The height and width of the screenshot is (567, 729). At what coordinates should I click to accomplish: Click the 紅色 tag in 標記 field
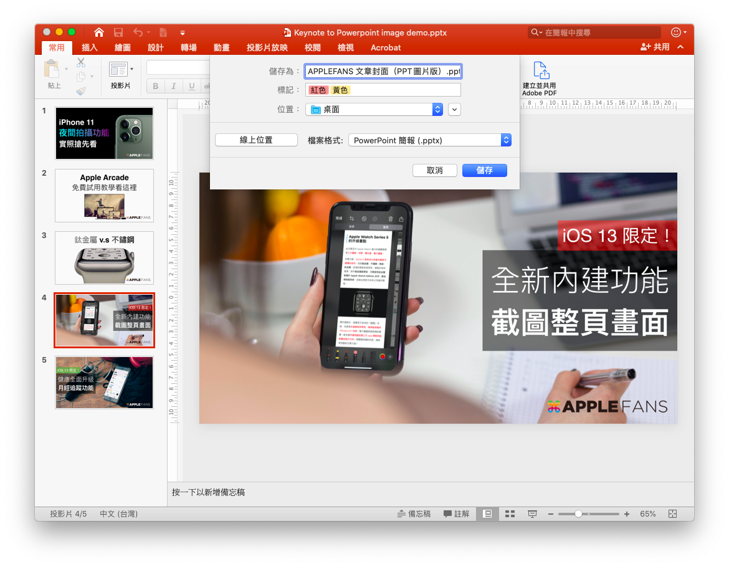[x=318, y=90]
